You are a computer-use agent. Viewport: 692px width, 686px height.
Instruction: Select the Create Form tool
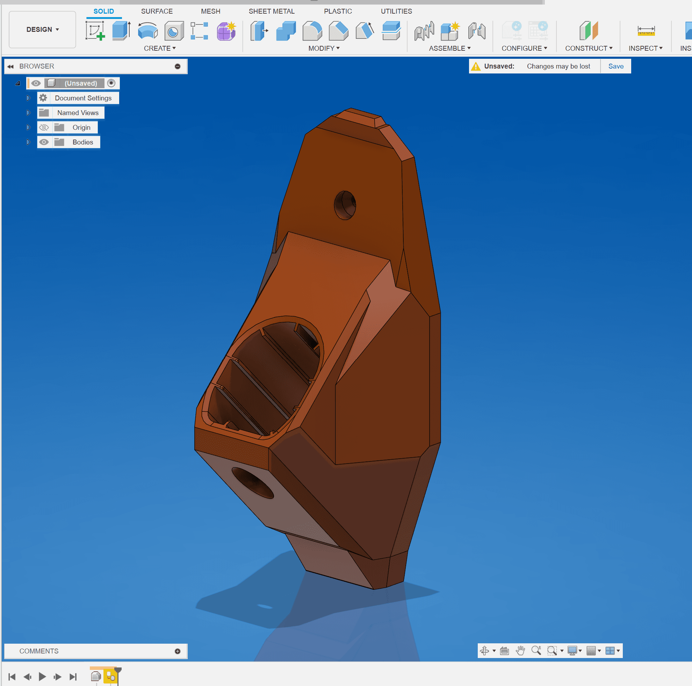226,30
